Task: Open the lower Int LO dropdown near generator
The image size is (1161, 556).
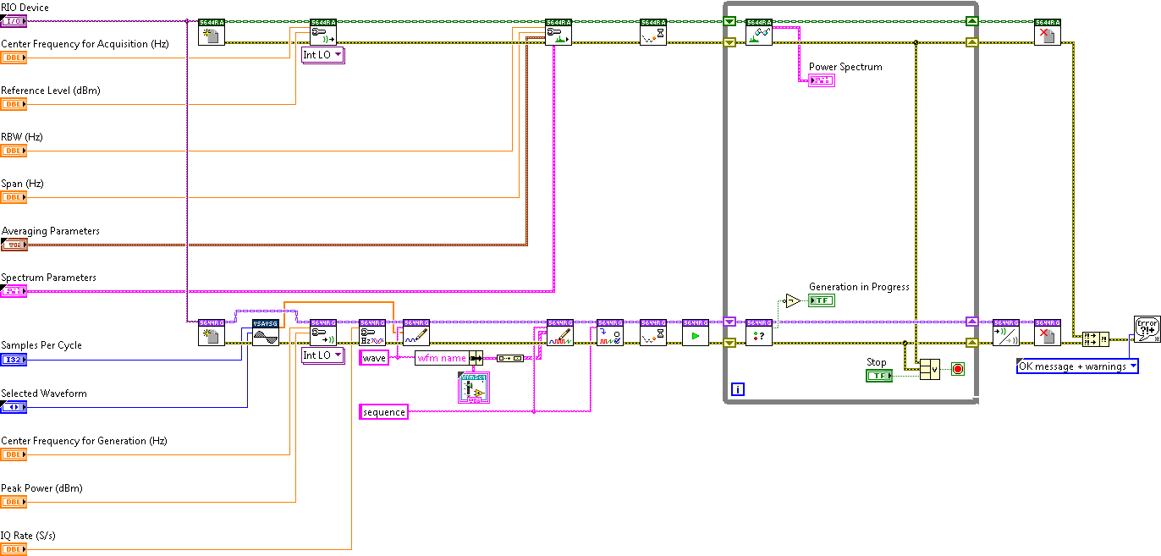Action: (323, 356)
